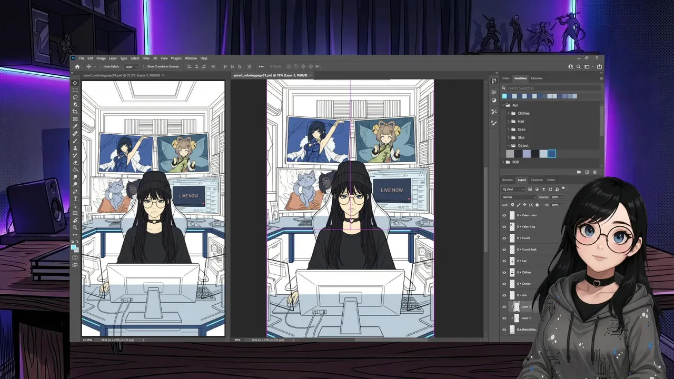Switch to the Brushes tab
The width and height of the screenshot is (674, 379).
click(x=508, y=179)
